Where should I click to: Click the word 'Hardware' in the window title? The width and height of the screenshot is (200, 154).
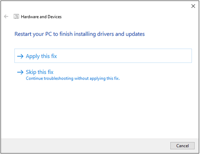click(30, 17)
